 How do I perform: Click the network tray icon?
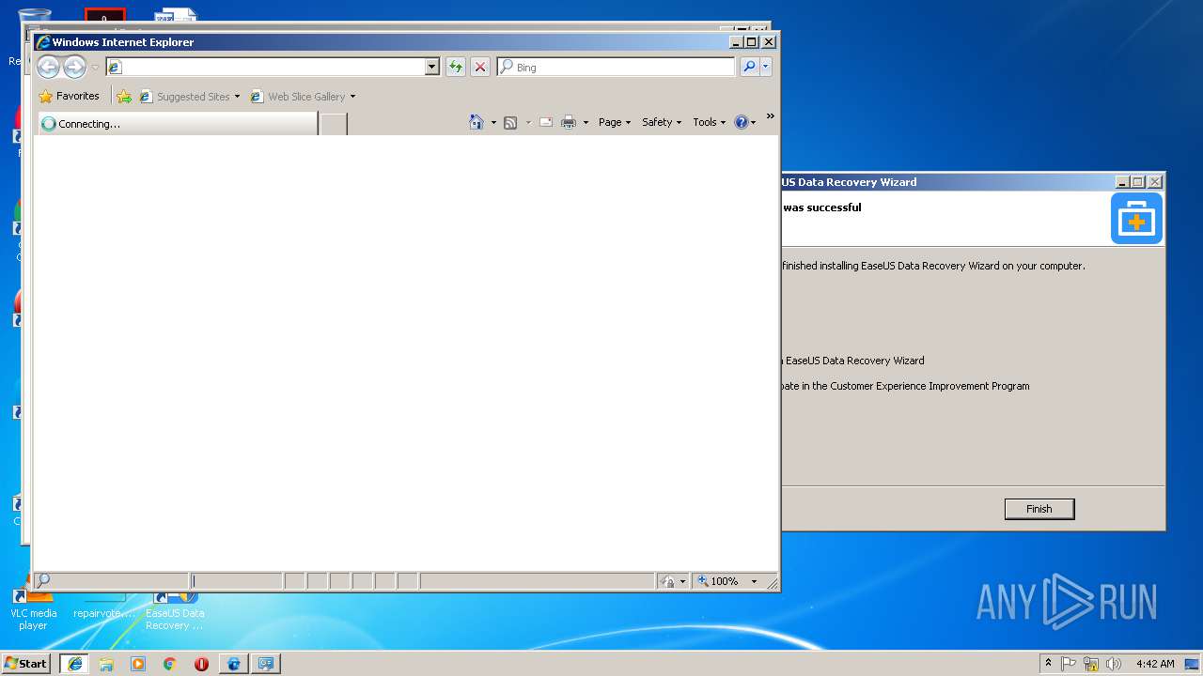[x=1091, y=663]
